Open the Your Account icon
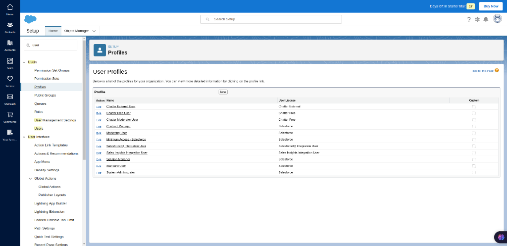 click(10, 132)
